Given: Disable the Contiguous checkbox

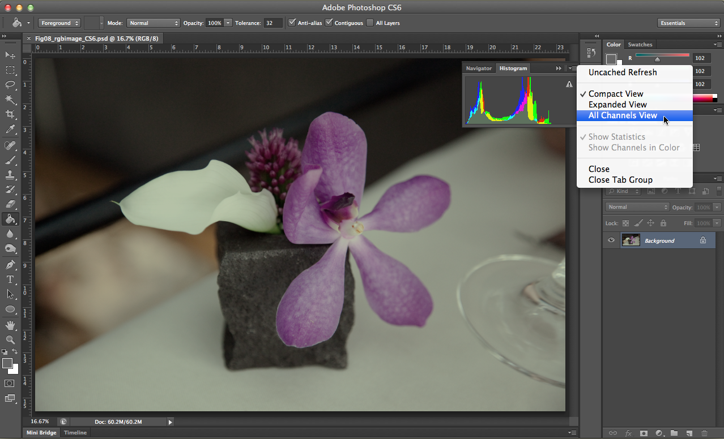Looking at the screenshot, I should tap(329, 23).
